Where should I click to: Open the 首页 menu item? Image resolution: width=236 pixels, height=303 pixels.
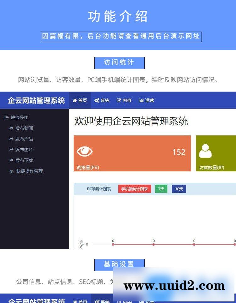(80, 100)
